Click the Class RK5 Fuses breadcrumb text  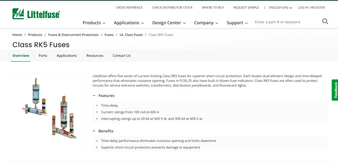point(161,35)
